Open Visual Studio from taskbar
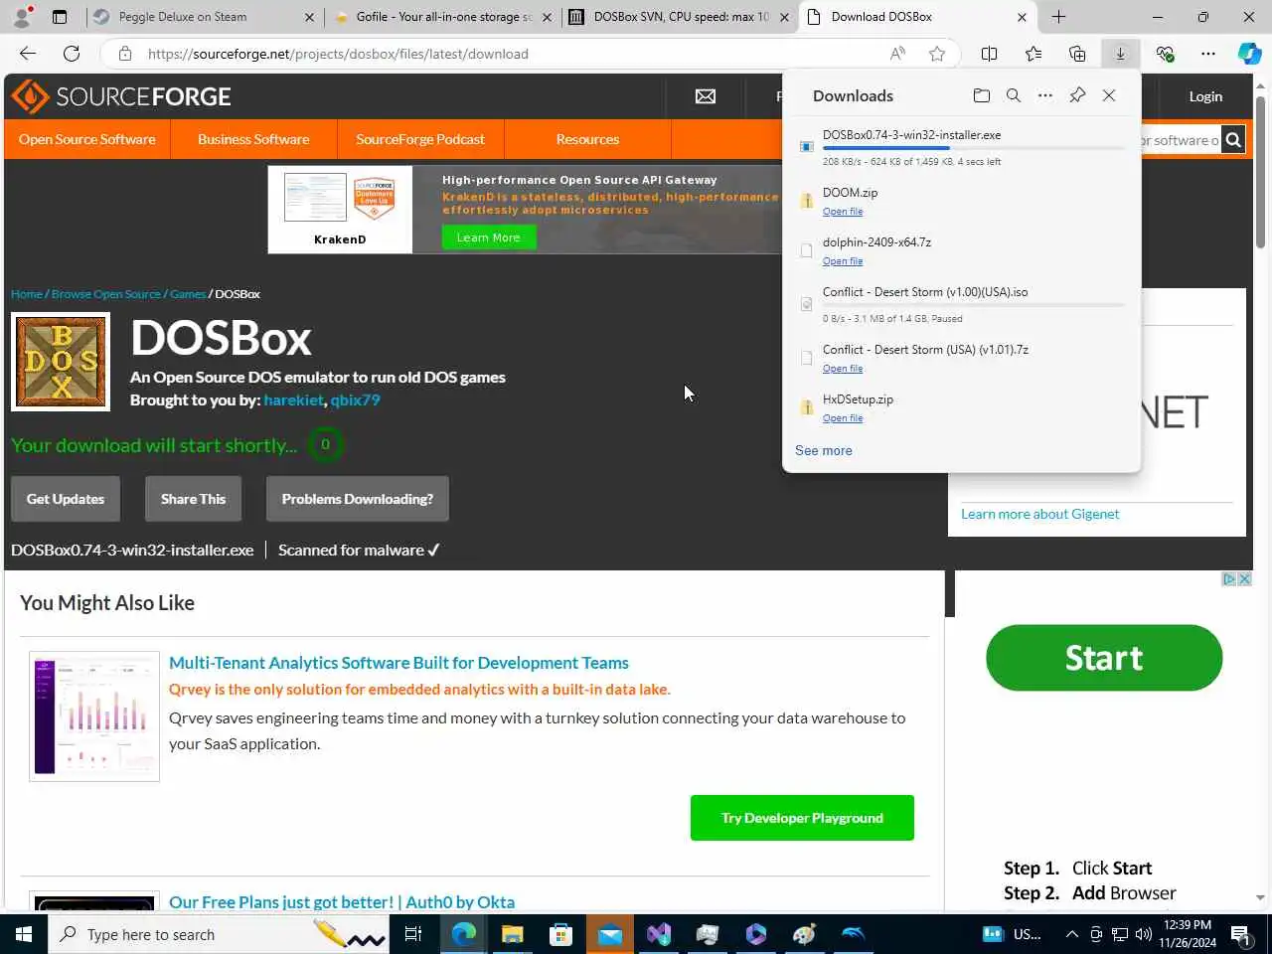 point(658,934)
